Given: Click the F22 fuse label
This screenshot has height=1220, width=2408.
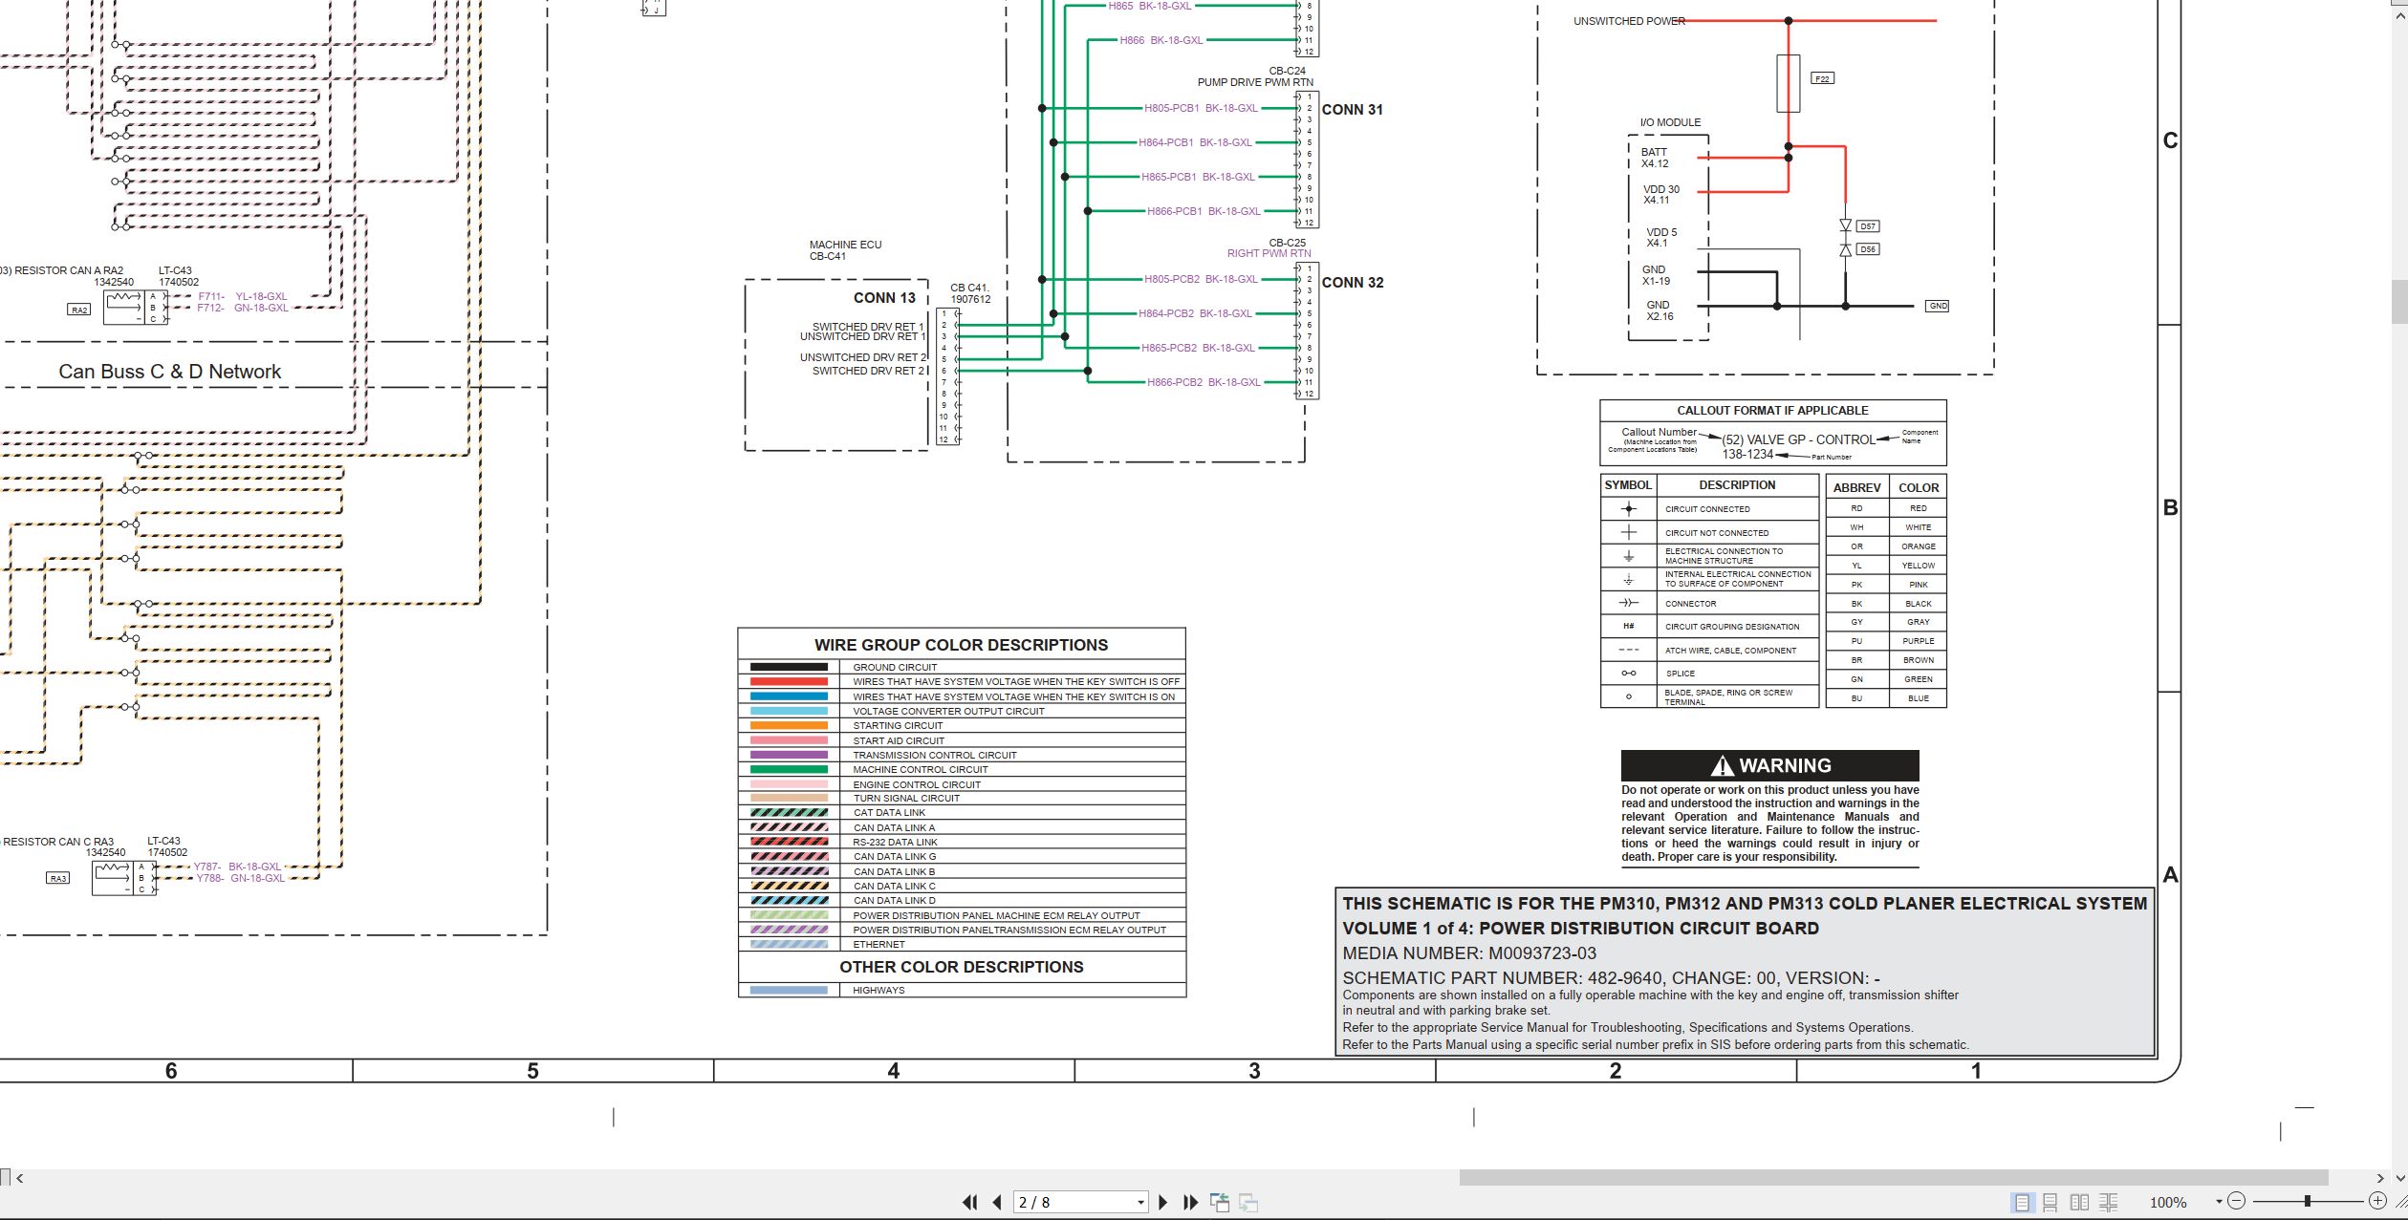Looking at the screenshot, I should (x=1822, y=78).
